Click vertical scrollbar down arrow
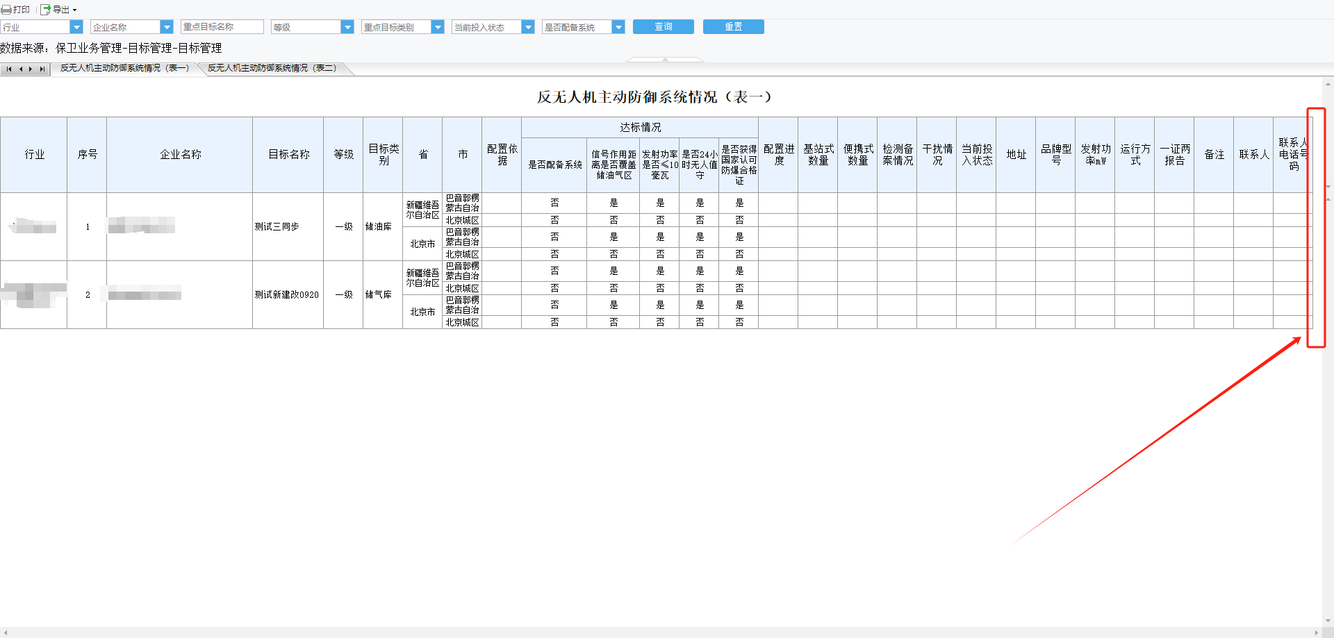The height and width of the screenshot is (638, 1334). tap(1328, 621)
